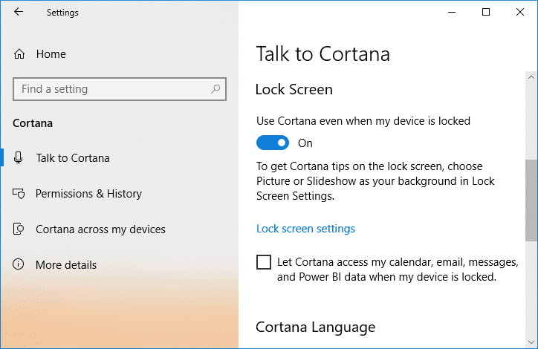Minimize the Settings window
Image resolution: width=538 pixels, height=349 pixels.
[x=452, y=13]
